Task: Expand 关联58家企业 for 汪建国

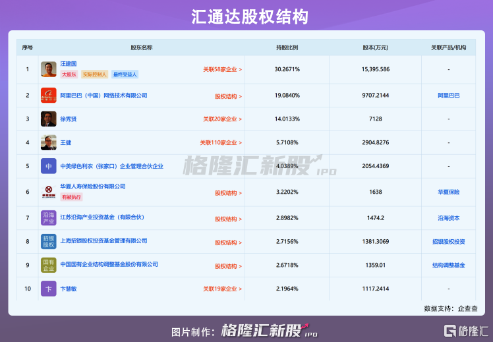Action: pos(222,69)
